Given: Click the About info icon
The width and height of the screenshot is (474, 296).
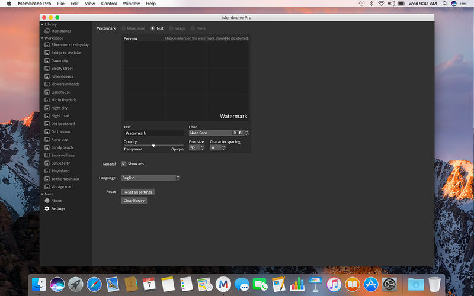Looking at the screenshot, I should 47,201.
